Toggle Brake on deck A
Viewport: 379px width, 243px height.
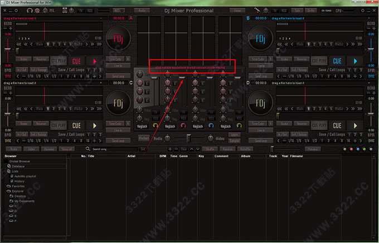click(x=23, y=59)
